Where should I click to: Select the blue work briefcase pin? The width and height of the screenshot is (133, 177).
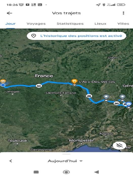pyautogui.click(x=129, y=104)
